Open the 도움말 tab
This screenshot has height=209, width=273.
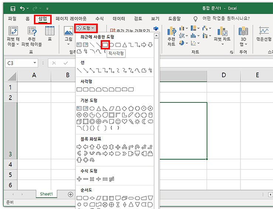point(174,19)
